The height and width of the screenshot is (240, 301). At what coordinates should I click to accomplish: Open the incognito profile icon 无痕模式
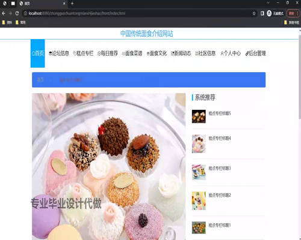pos(275,13)
